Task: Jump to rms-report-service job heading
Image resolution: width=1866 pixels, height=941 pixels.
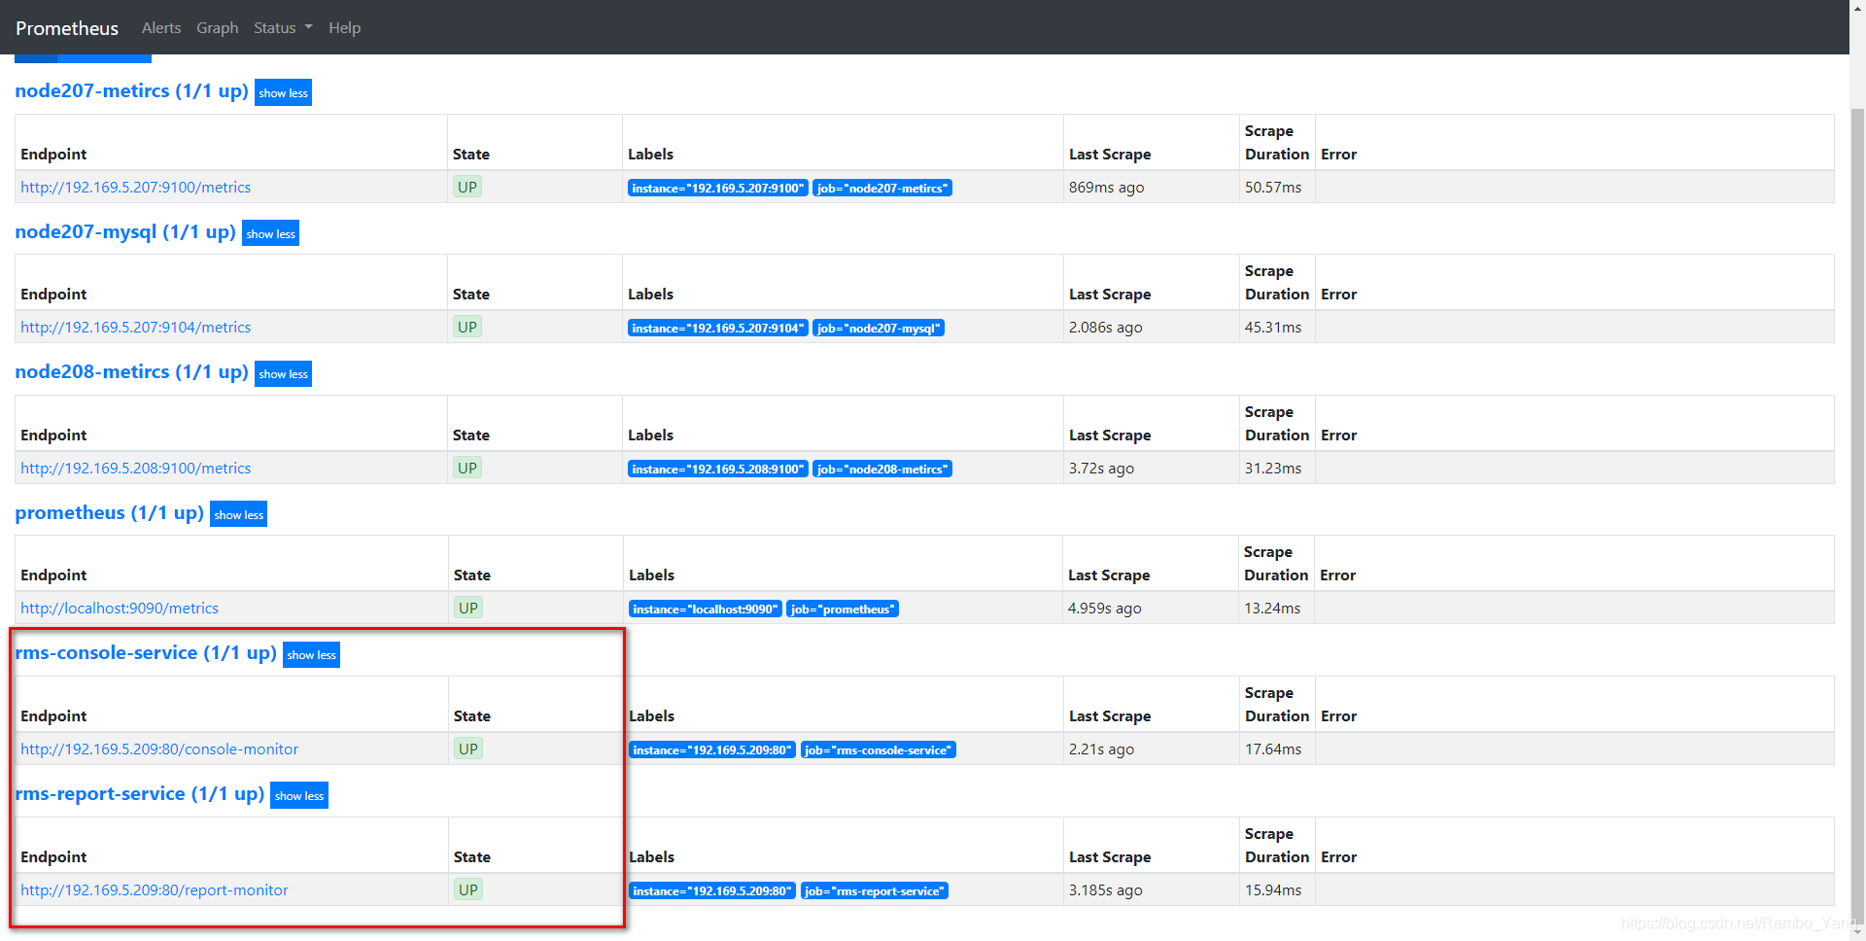Action: (x=140, y=794)
